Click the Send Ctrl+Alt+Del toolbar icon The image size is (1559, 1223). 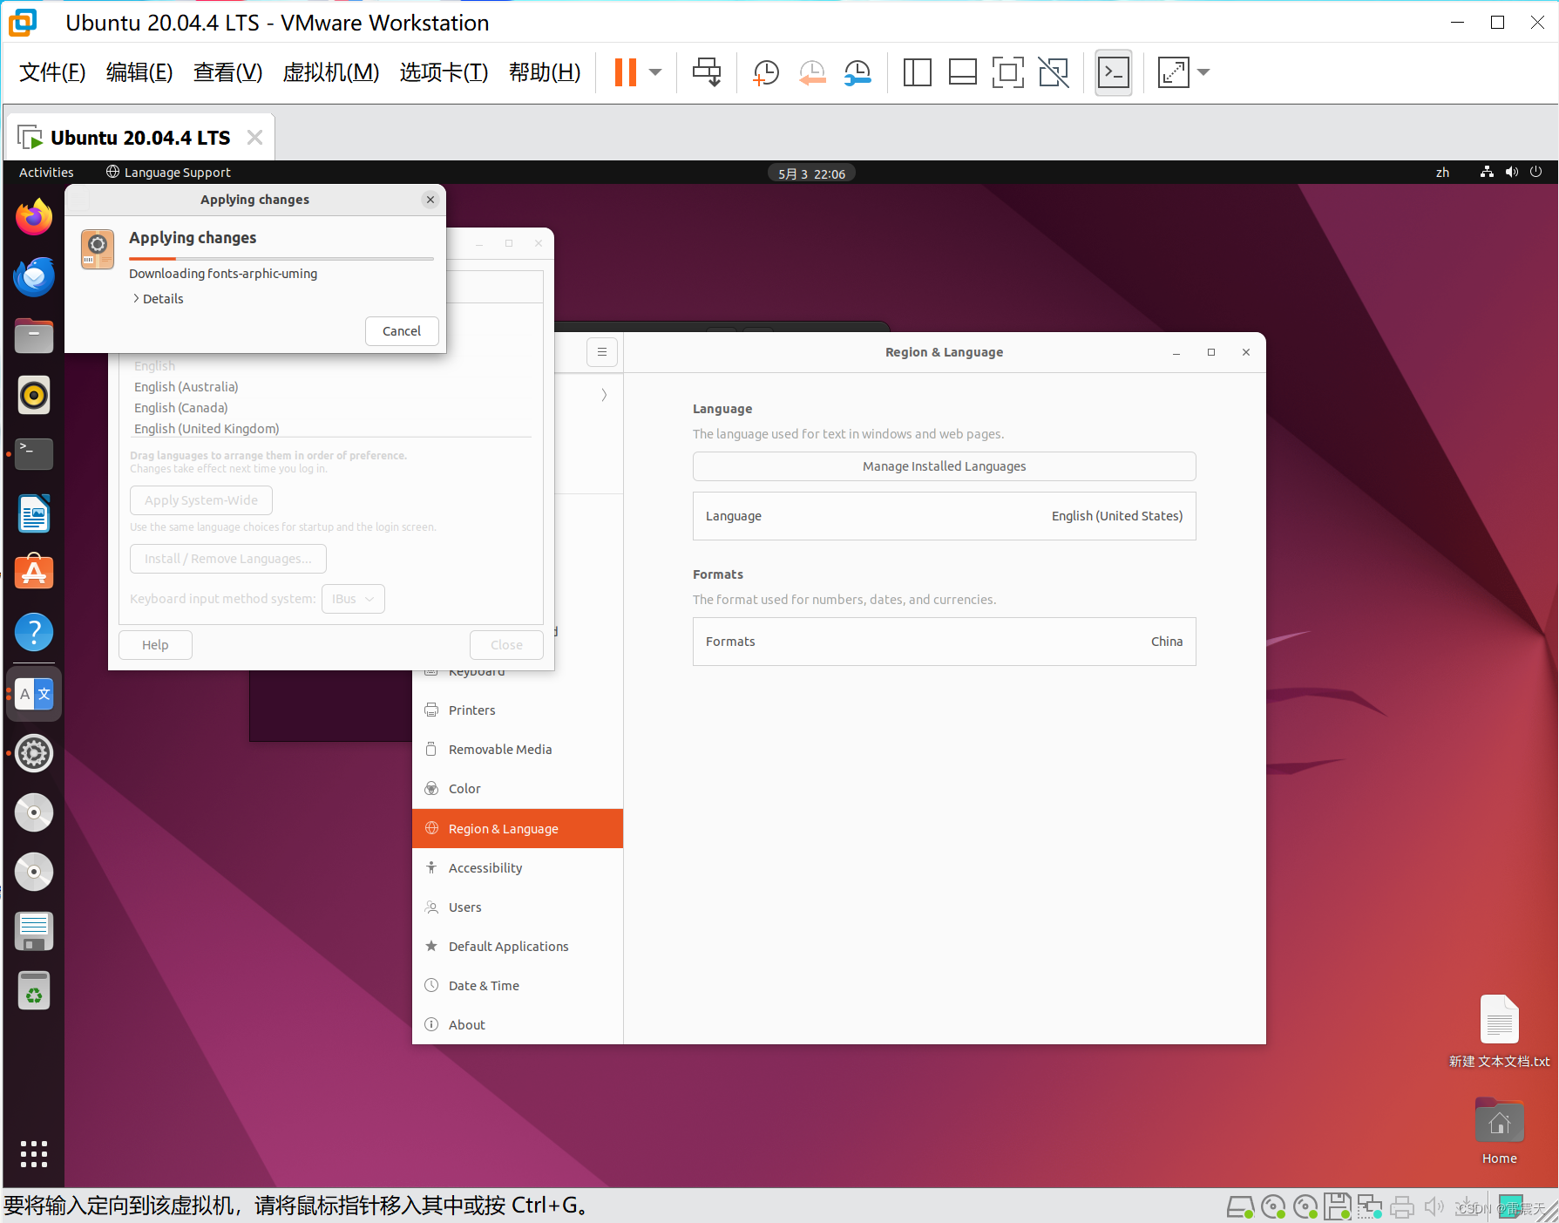click(707, 72)
